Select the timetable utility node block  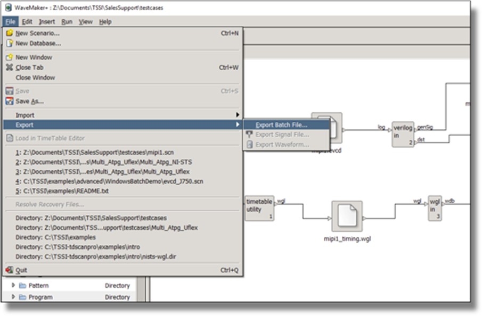pos(259,208)
